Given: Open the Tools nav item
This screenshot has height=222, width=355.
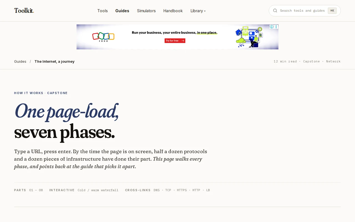Looking at the screenshot, I should pos(102,11).
